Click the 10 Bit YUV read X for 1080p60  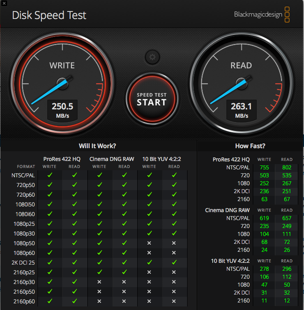pyautogui.click(x=174, y=253)
